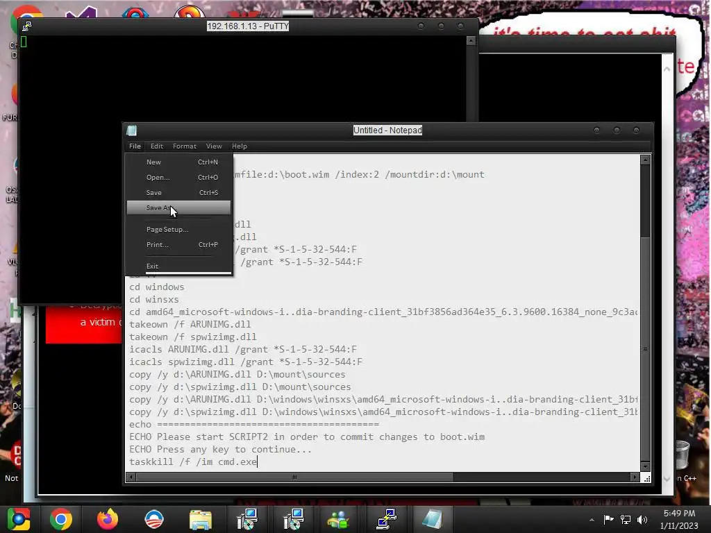
Task: Click the Notepad horizontal scrollbar thumb
Action: click(x=294, y=477)
